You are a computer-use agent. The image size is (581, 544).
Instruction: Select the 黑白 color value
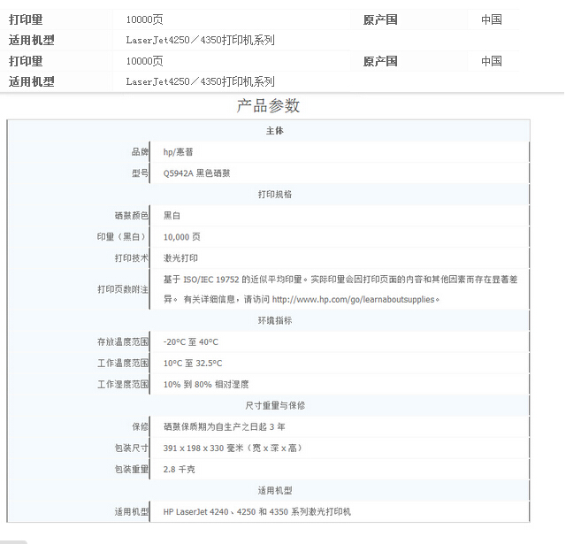172,216
